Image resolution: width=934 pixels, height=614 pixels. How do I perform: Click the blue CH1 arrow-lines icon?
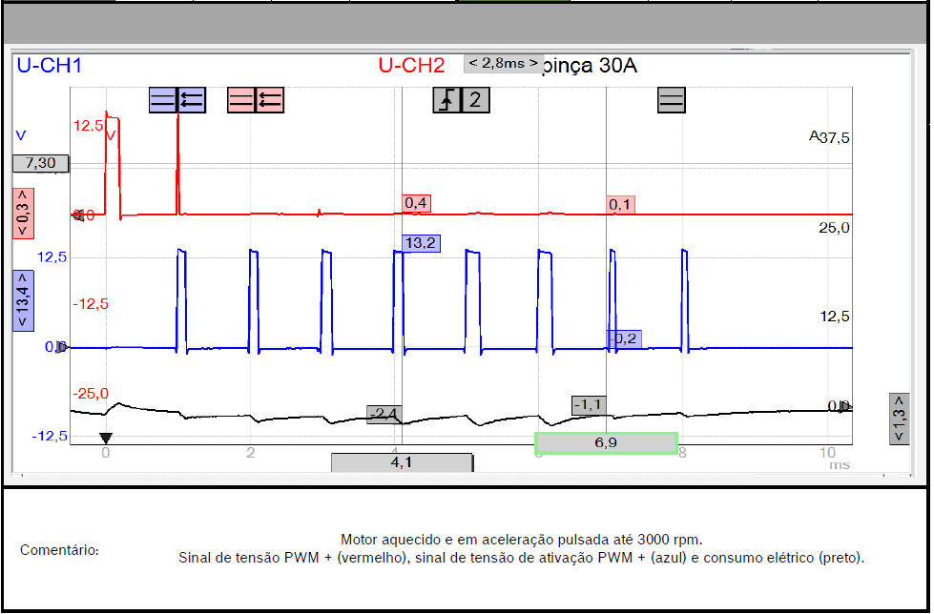[x=192, y=100]
